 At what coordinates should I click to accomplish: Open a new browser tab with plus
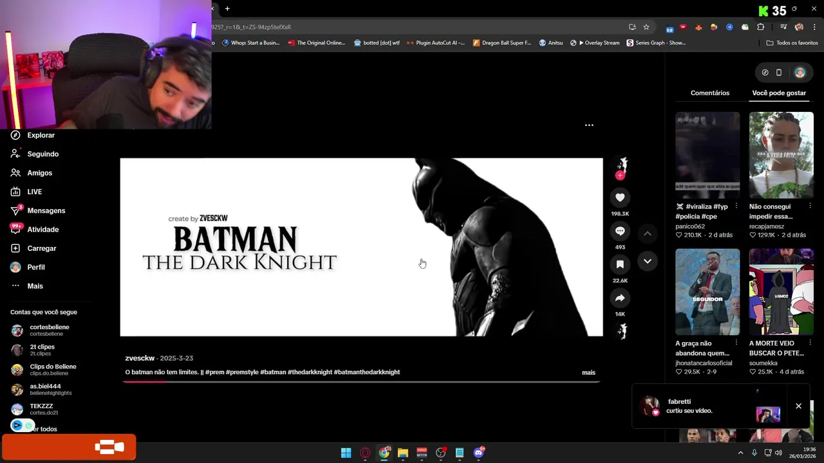coord(227,8)
